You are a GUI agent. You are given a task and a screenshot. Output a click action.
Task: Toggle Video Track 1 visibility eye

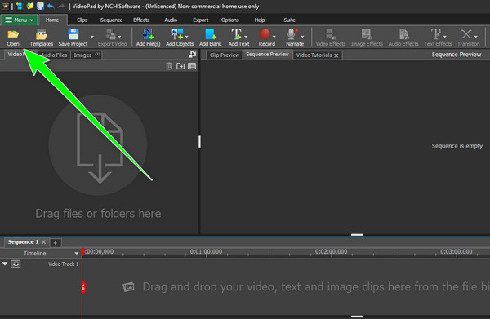16,264
